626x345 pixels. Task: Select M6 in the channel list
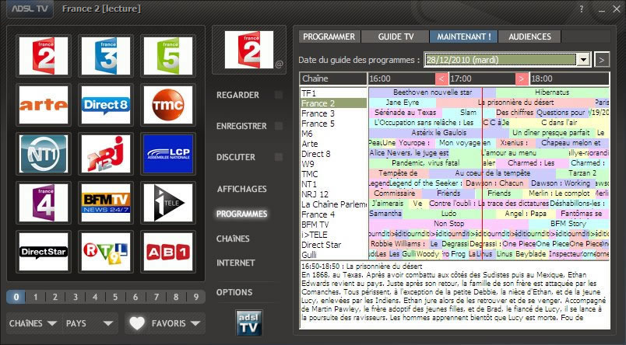(333, 134)
